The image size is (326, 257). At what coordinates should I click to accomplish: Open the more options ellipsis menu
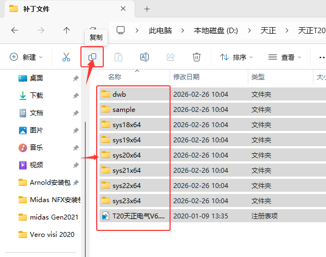(322, 57)
